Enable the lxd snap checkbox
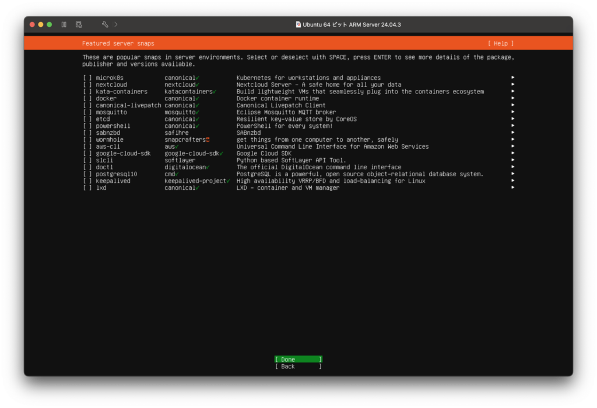Image resolution: width=597 pixels, height=408 pixels. point(87,188)
